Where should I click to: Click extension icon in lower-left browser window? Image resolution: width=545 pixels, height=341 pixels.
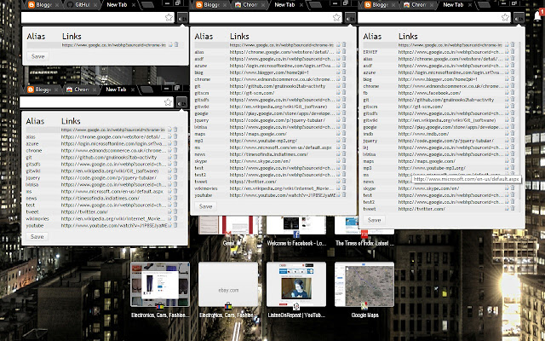(181, 102)
